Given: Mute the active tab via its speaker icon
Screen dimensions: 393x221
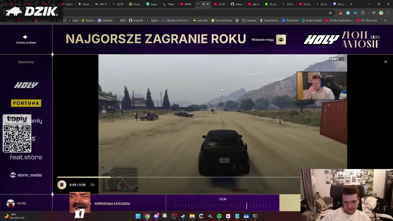Looking at the screenshot, I should coord(203,4).
